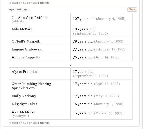Viewport: 143px width, 129px height.
Task: Click on Eugene Grabowski's name
Action: click(x=27, y=49)
